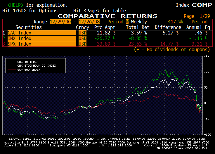Click the 417 Wk. period count

[x=177, y=22]
